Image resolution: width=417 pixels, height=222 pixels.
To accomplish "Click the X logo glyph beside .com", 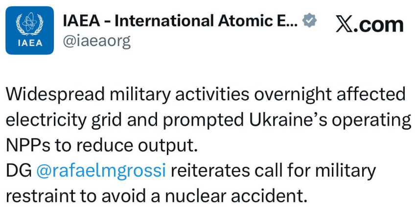I will [x=345, y=25].
